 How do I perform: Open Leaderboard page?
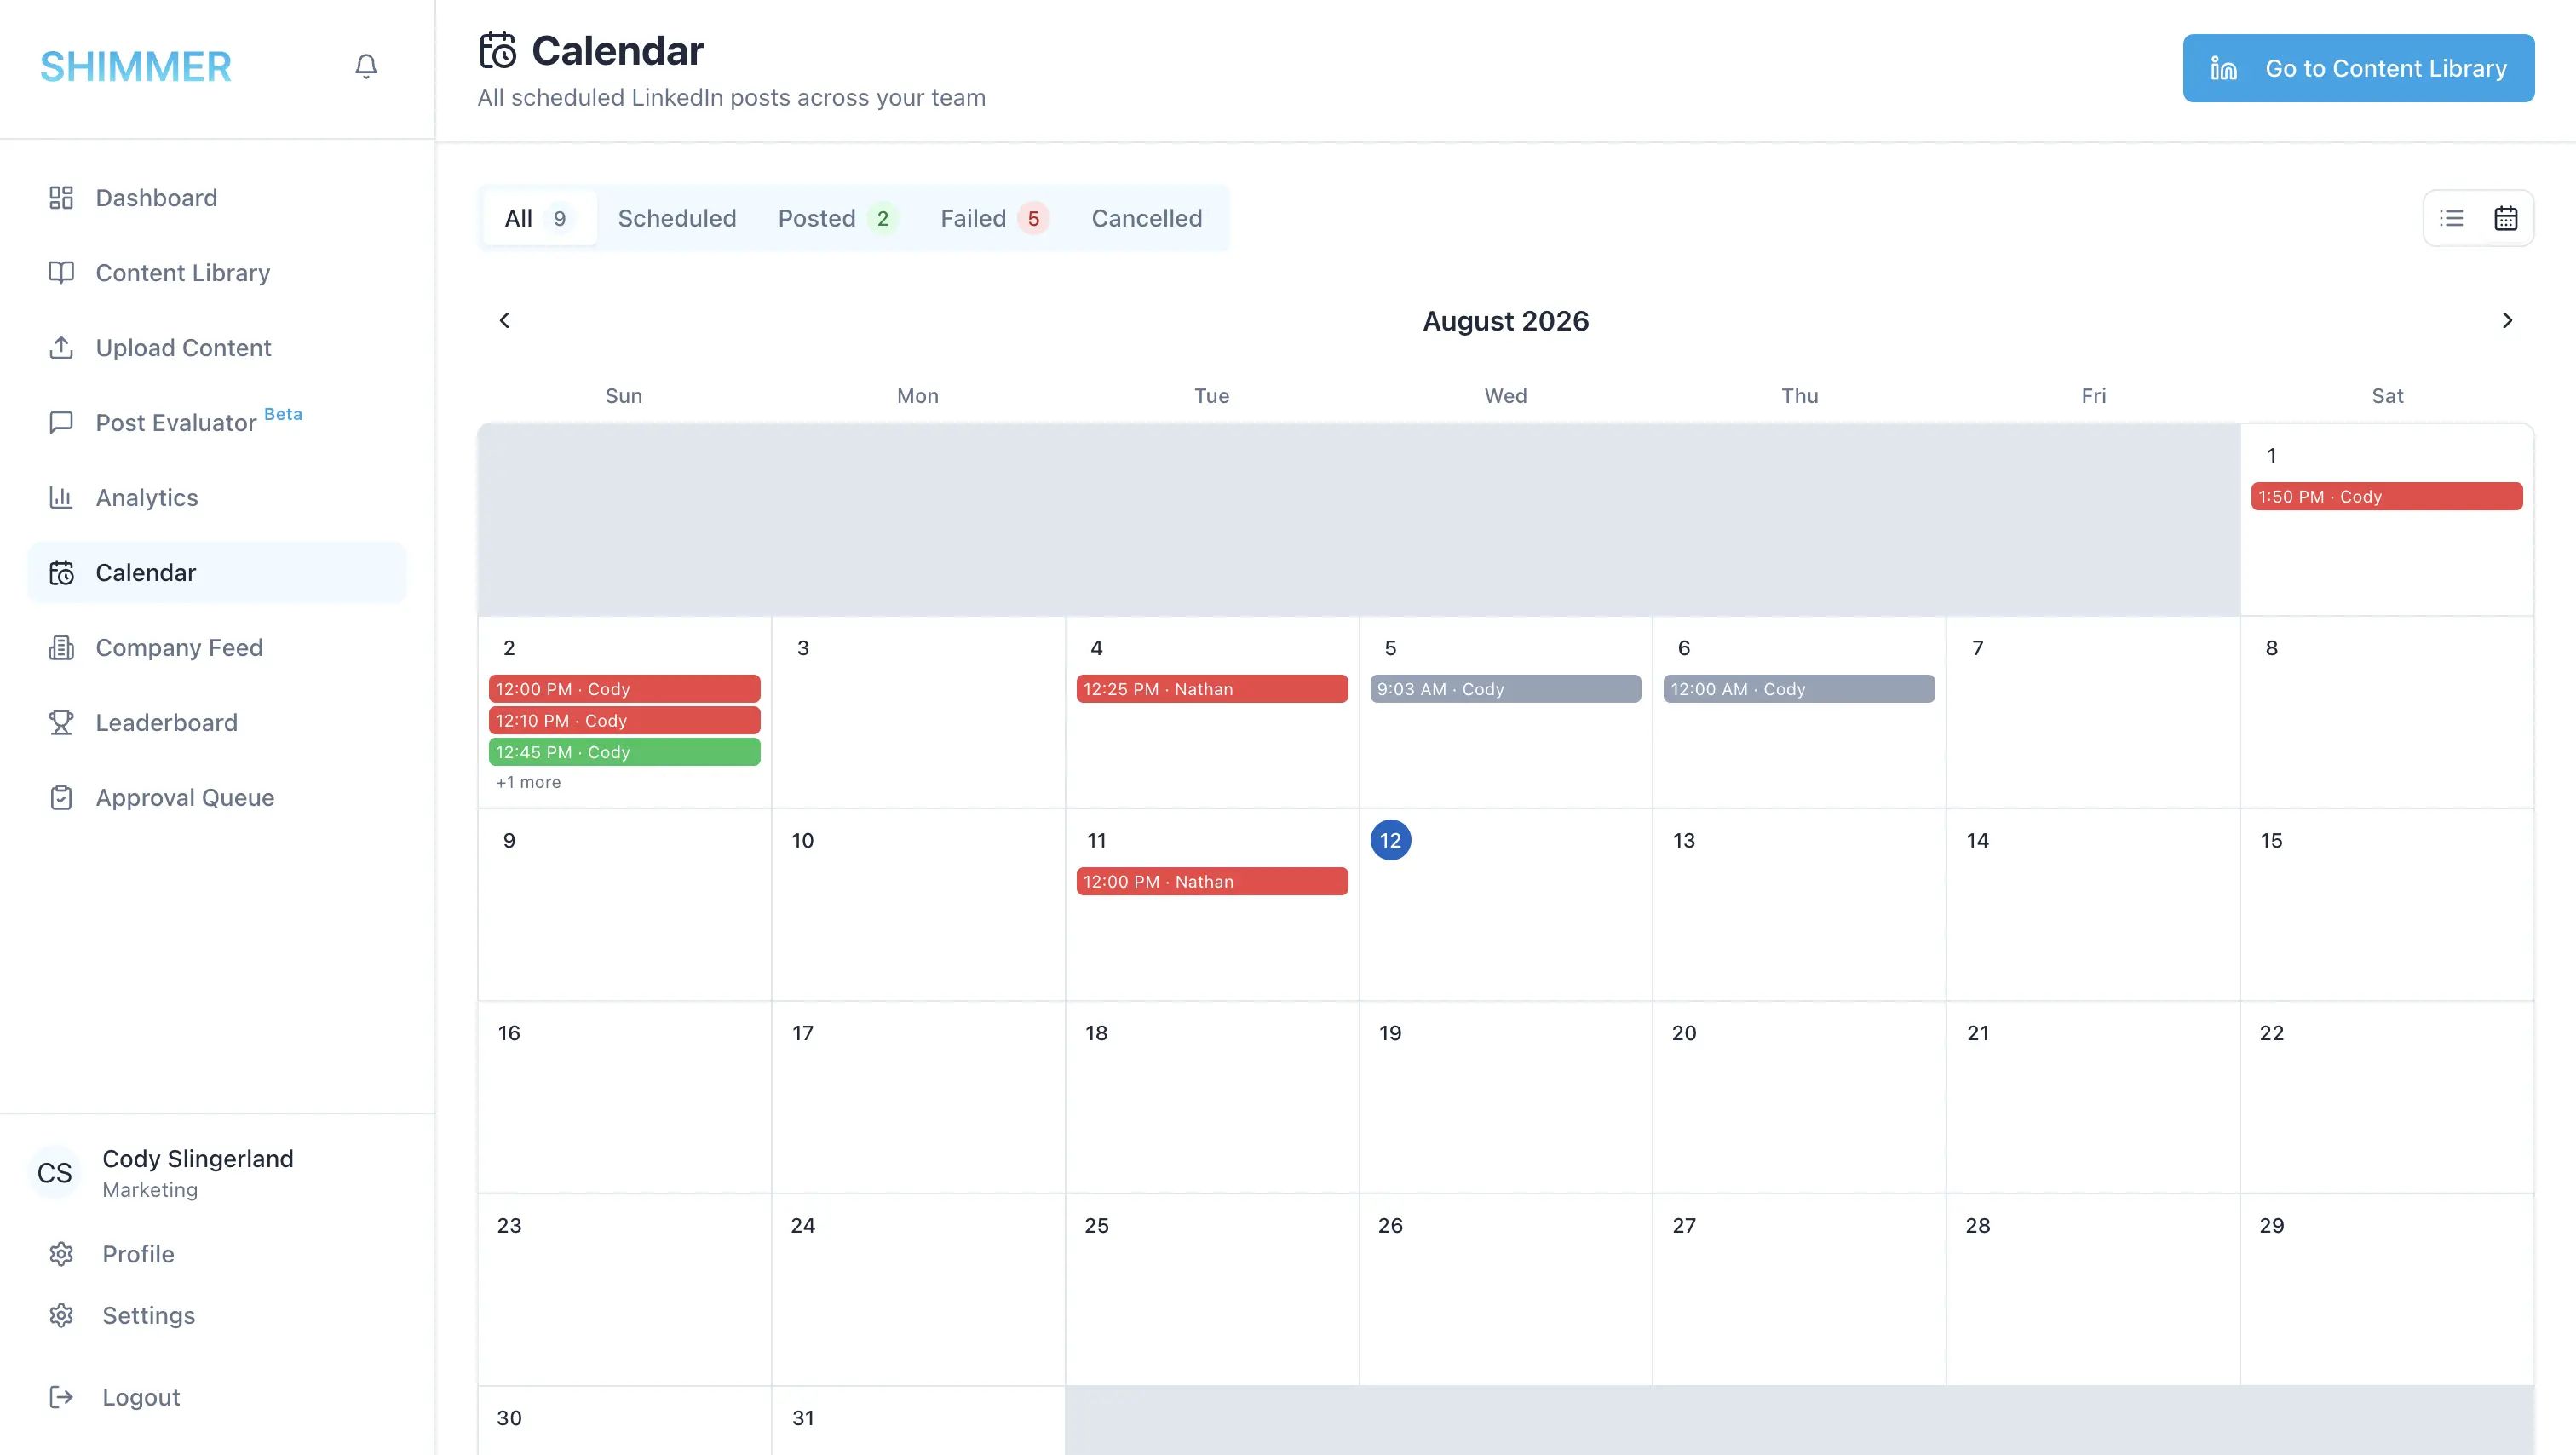217,723
